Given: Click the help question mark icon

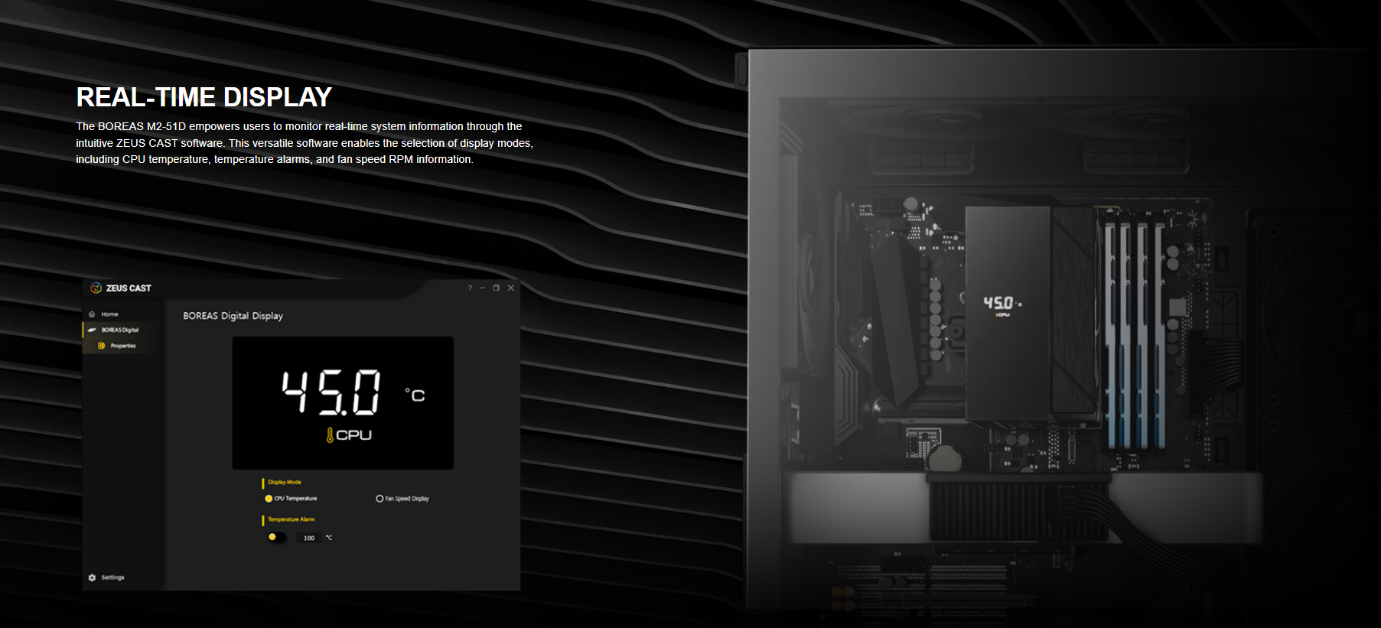Looking at the screenshot, I should point(470,288).
